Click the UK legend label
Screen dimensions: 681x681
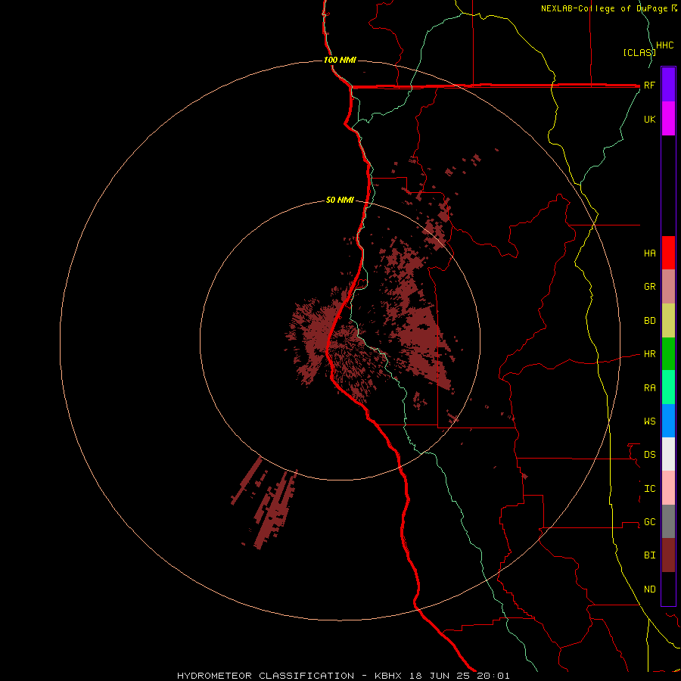[649, 119]
